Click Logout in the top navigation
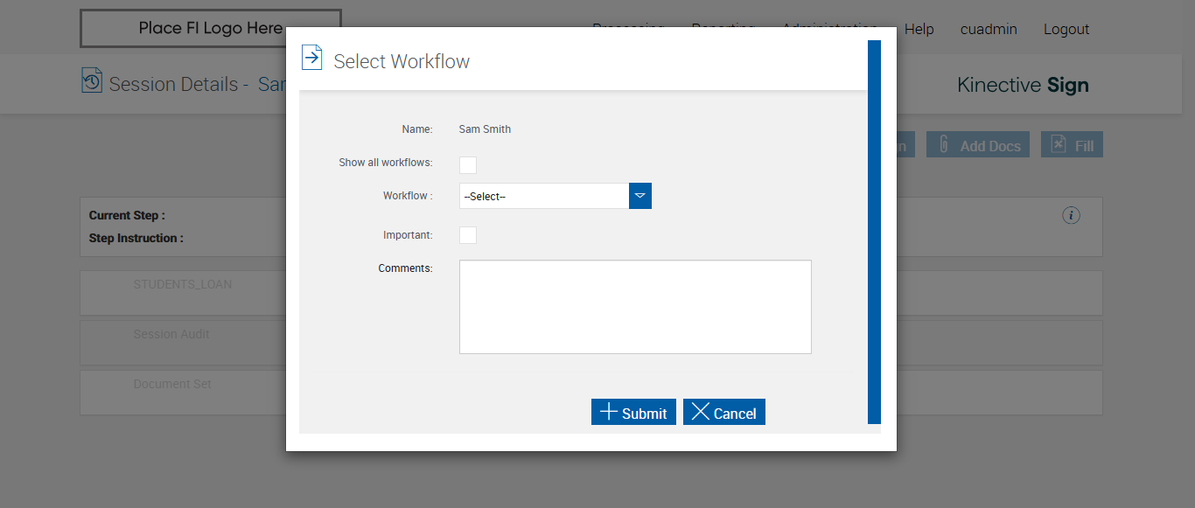 click(x=1066, y=30)
